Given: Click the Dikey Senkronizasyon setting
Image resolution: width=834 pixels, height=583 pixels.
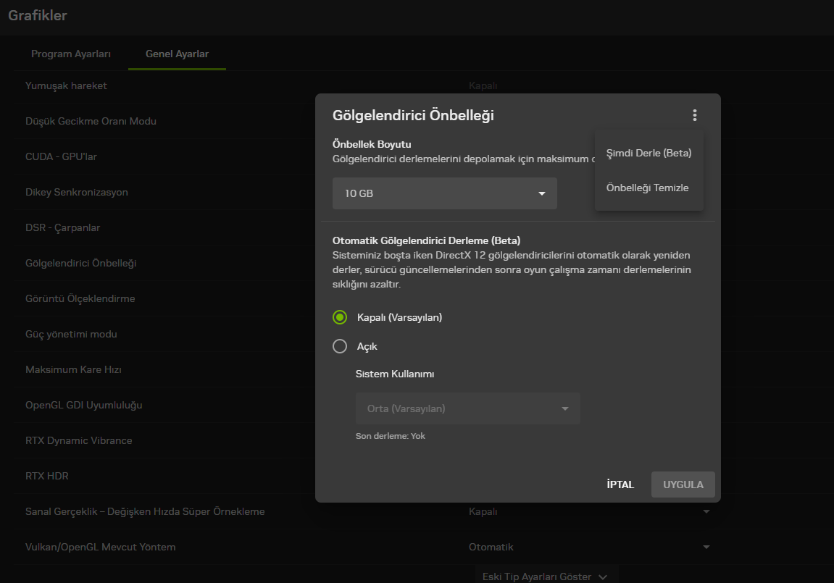Looking at the screenshot, I should (77, 193).
